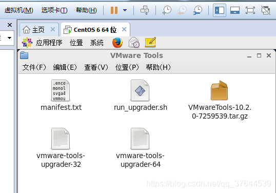Viewport: 276px width, 193px height.
Task: Open the 帮助(H) menu in file window
Action: point(158,67)
